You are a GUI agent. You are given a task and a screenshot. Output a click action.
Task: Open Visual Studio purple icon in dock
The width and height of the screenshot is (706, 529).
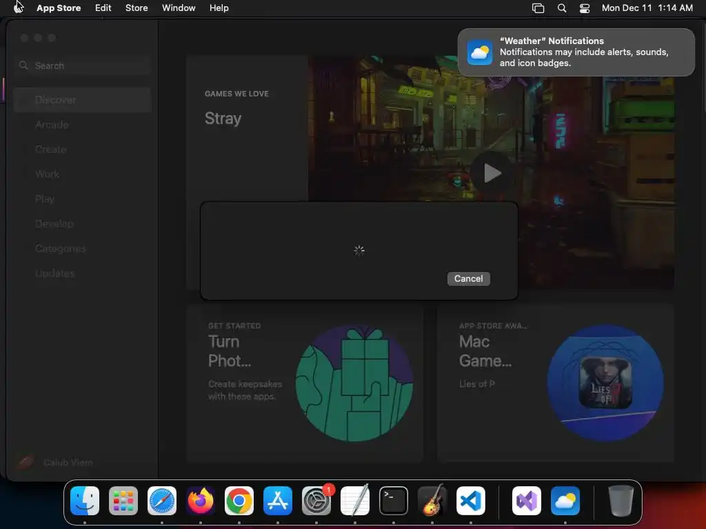527,501
